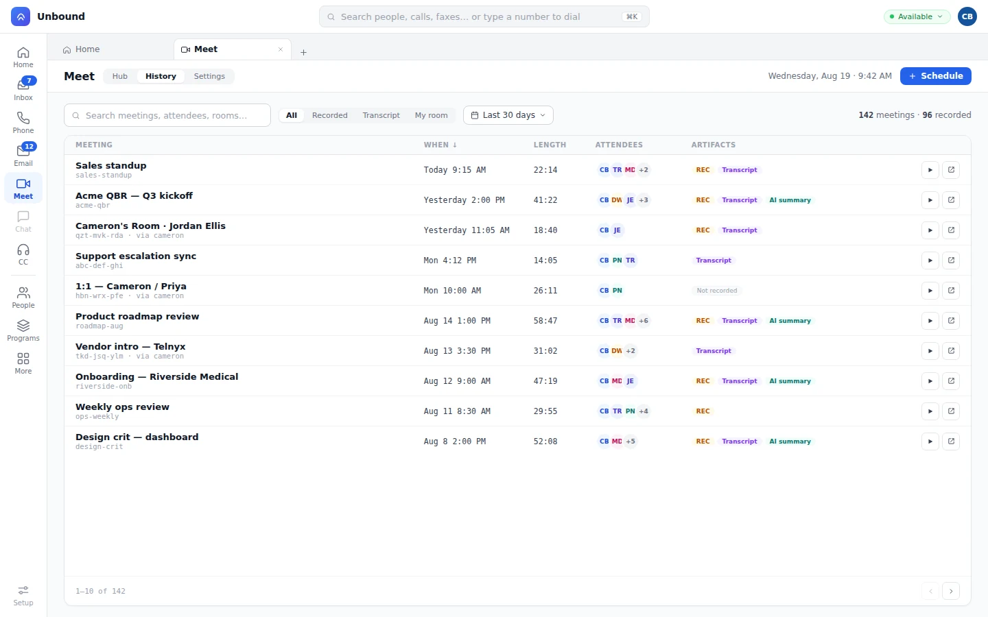988x617 pixels.
Task: Sort by the WHEN column header
Action: coord(440,145)
